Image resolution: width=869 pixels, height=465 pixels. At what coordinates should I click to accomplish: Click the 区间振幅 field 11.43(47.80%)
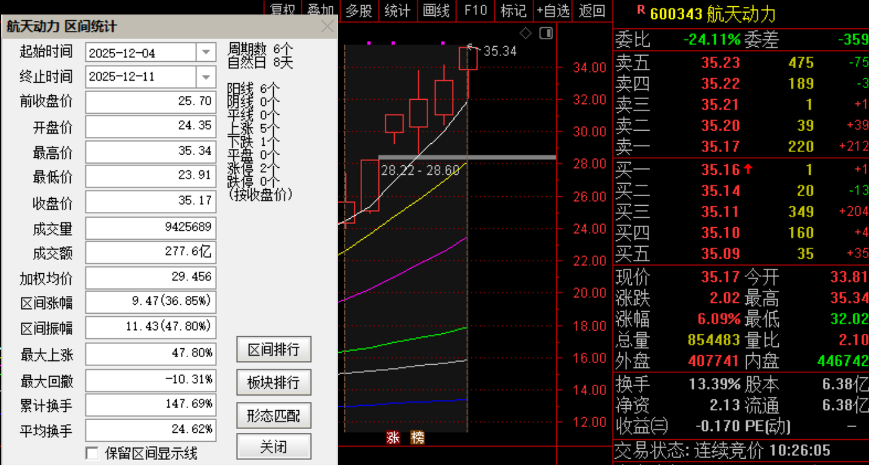151,327
